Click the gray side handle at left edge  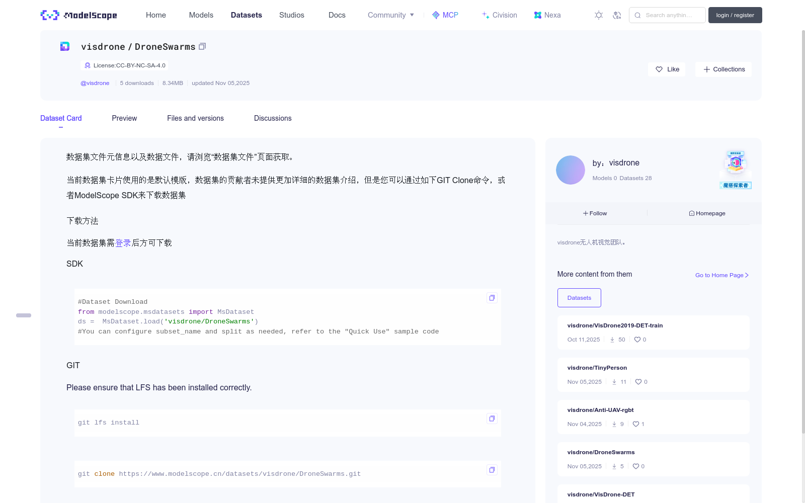coord(24,315)
